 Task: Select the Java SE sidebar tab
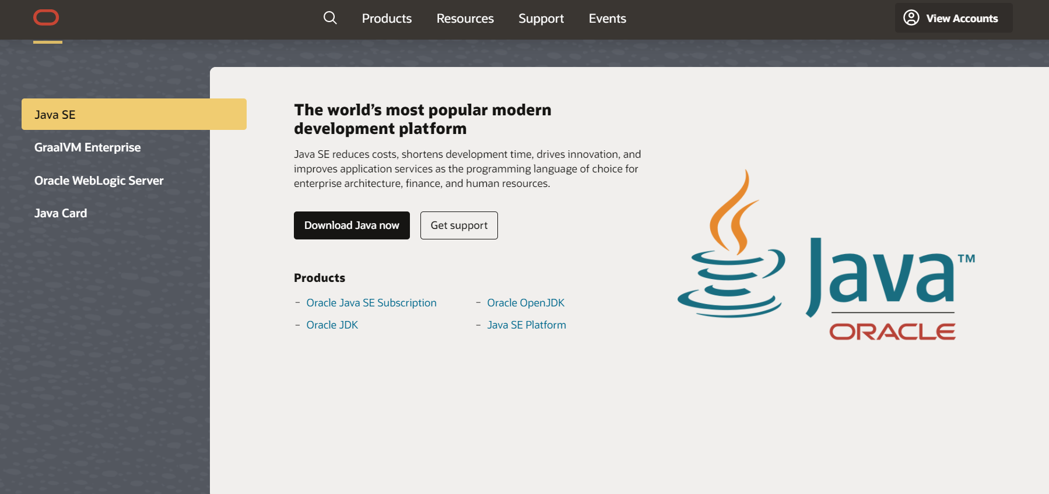pos(134,114)
